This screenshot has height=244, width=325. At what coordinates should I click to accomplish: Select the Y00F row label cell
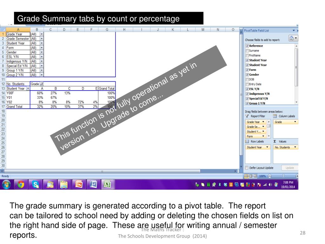click(18, 93)
